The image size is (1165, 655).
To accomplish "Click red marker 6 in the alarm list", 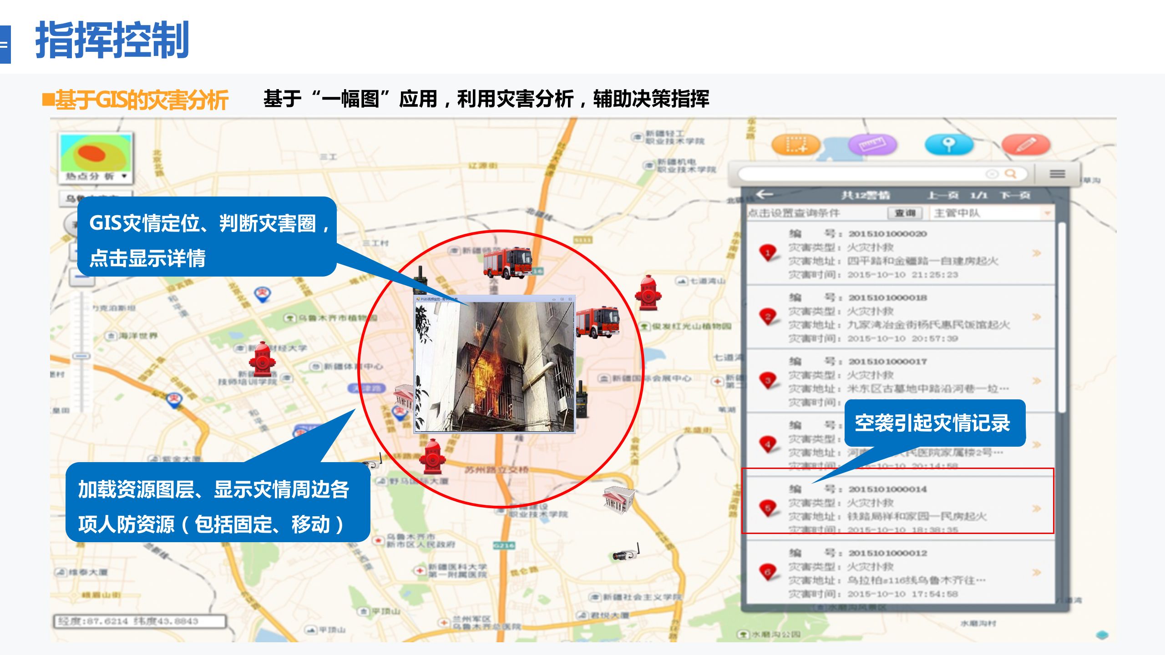I will [768, 572].
